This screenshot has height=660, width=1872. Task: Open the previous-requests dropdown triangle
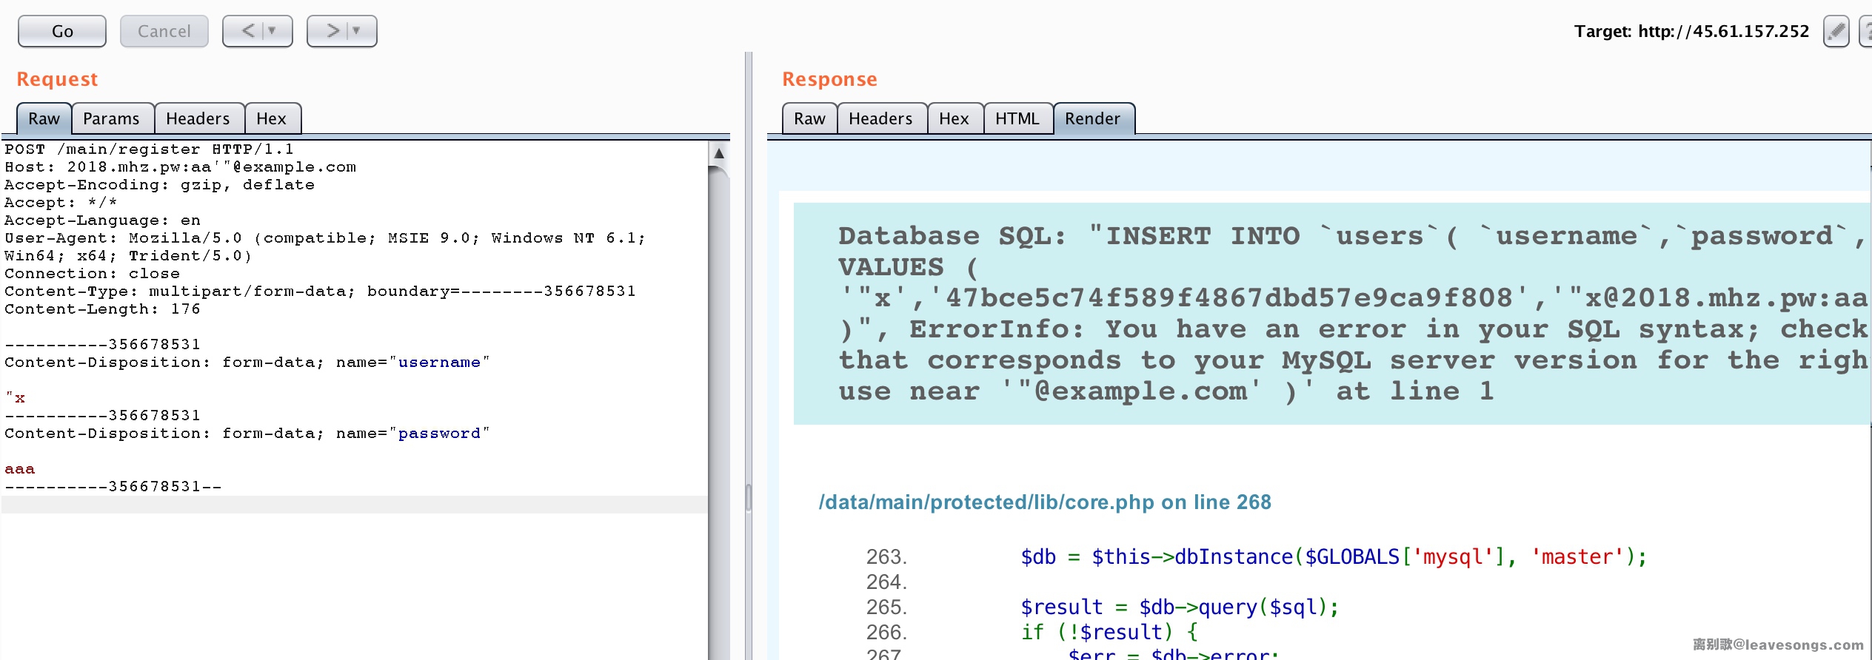(273, 31)
